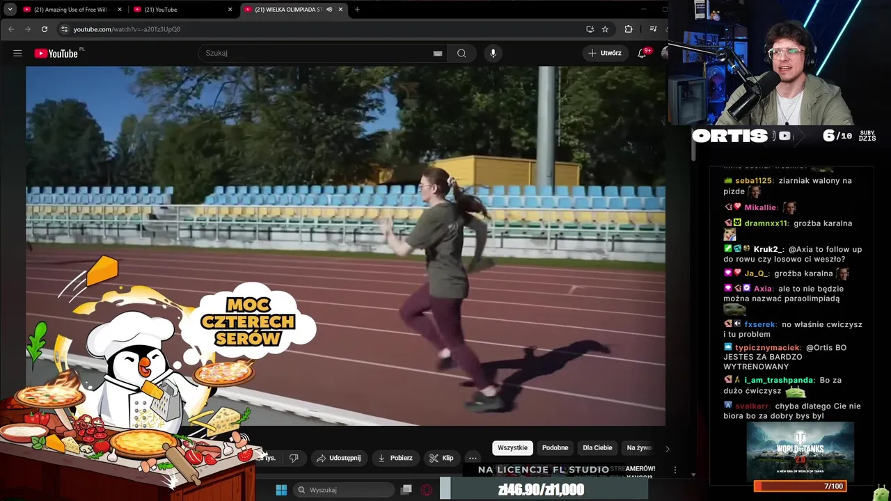The image size is (891, 501).
Task: Click the Pobierz download button
Action: tap(395, 458)
